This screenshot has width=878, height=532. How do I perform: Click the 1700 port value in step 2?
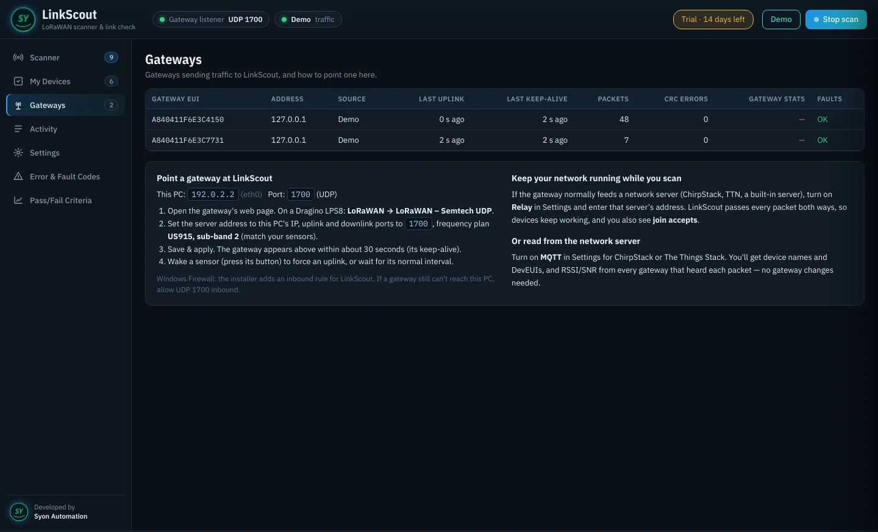pyautogui.click(x=418, y=224)
